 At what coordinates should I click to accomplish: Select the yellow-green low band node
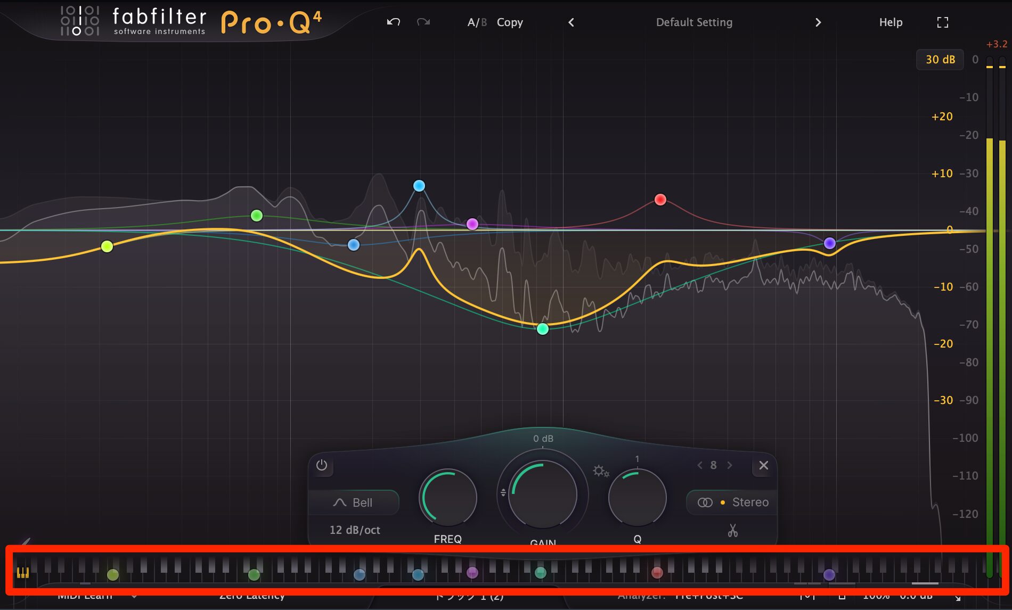[x=107, y=246]
